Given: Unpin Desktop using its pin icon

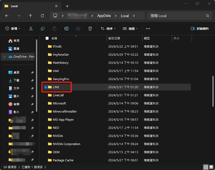Looking at the screenshot, I should pyautogui.click(x=32, y=72).
